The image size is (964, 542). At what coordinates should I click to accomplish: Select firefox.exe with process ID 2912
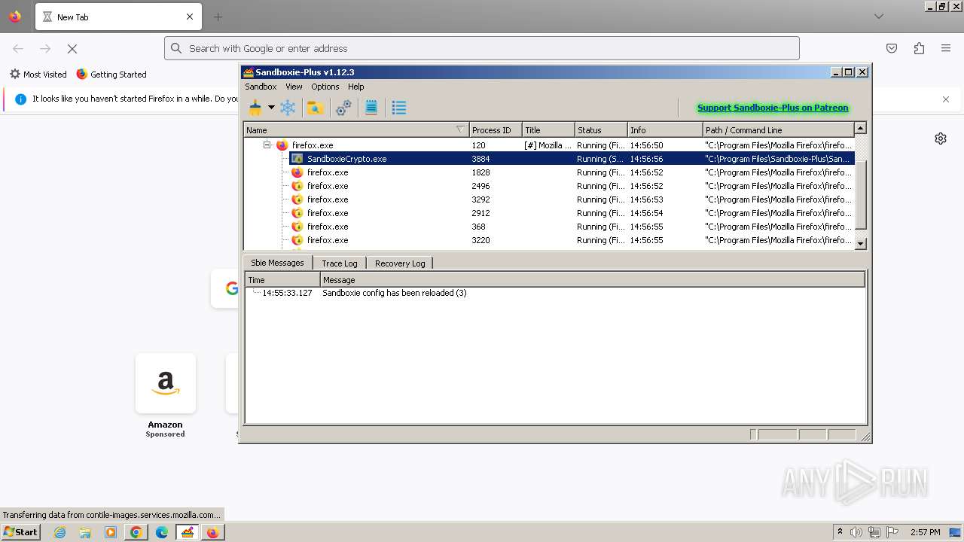572,213
